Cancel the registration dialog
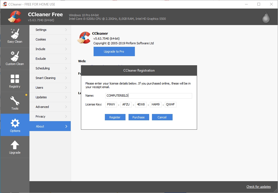278x193 pixels. point(162,117)
